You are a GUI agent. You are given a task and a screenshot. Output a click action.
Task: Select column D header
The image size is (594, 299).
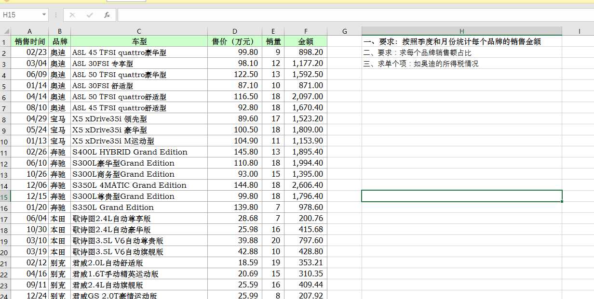click(235, 31)
